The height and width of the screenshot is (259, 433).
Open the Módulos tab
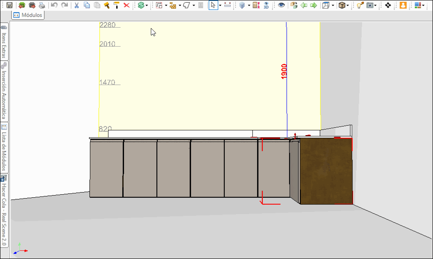pyautogui.click(x=28, y=15)
